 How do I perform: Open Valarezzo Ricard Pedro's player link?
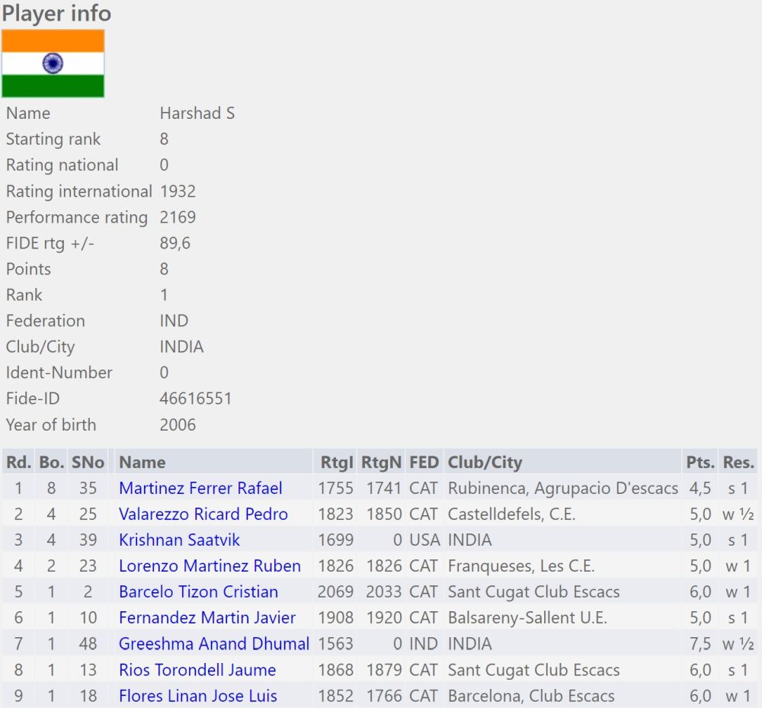pyautogui.click(x=203, y=514)
